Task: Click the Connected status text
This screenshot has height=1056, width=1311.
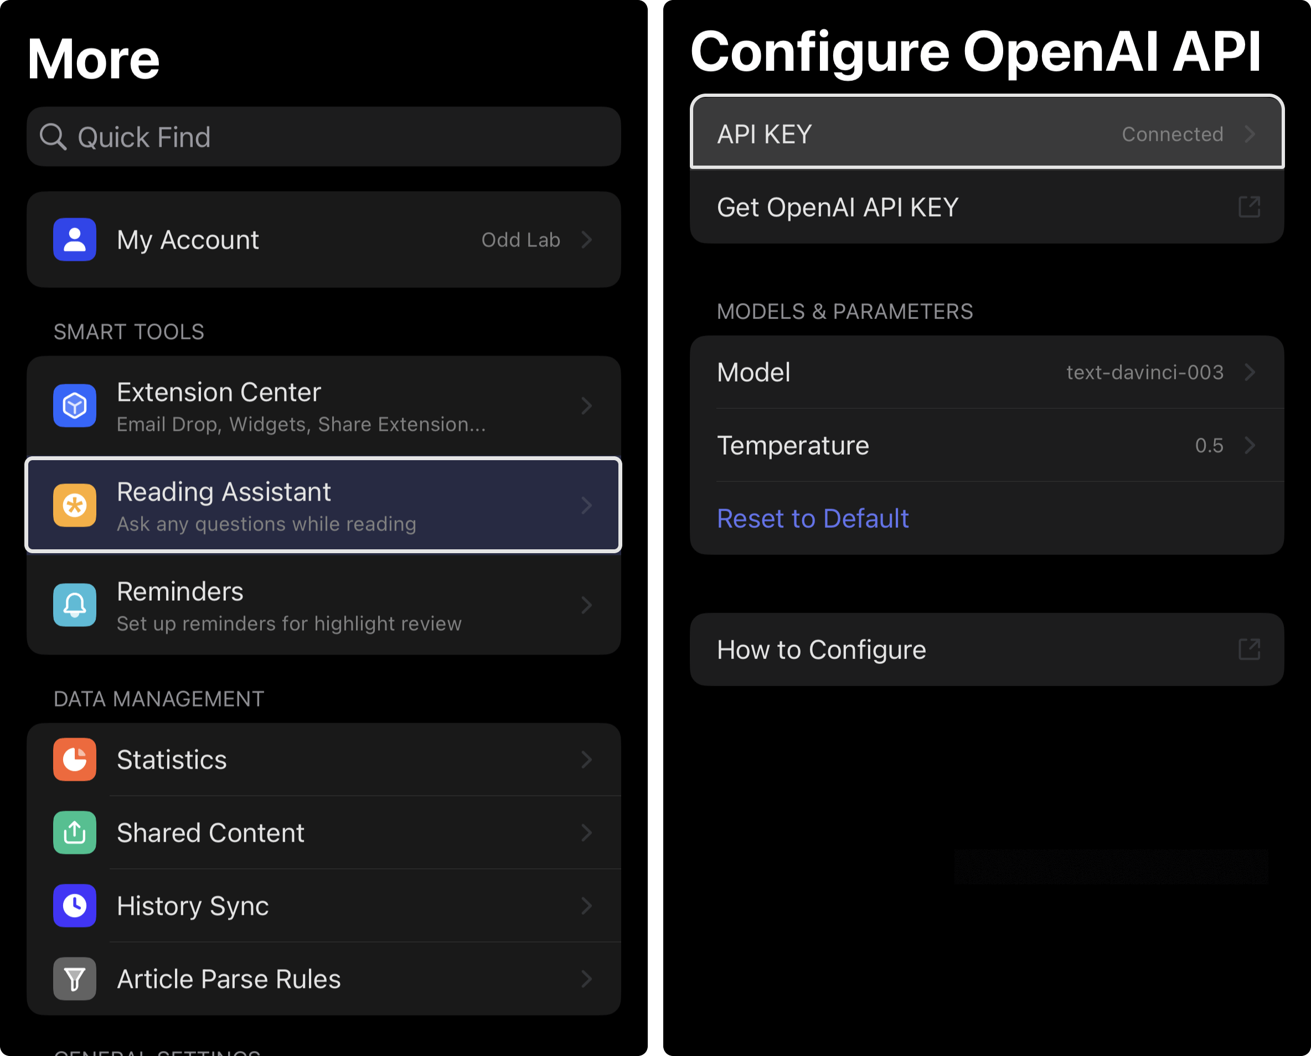Action: 1173,134
